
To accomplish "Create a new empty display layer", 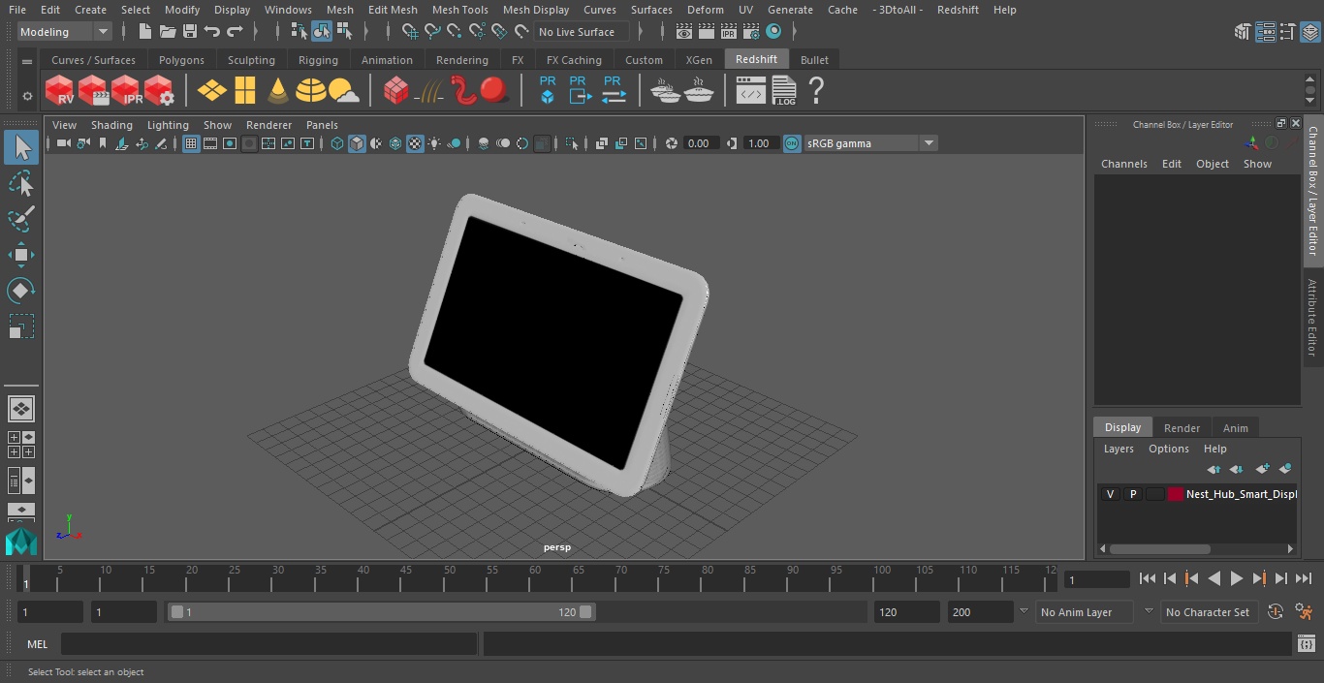I will pyautogui.click(x=1262, y=469).
